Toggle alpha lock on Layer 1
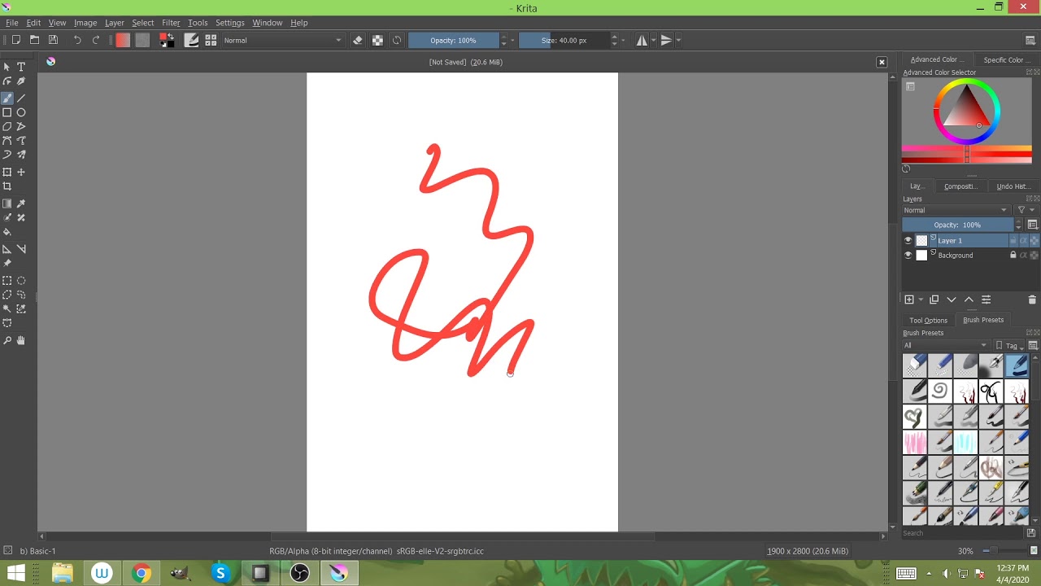 tap(1034, 241)
